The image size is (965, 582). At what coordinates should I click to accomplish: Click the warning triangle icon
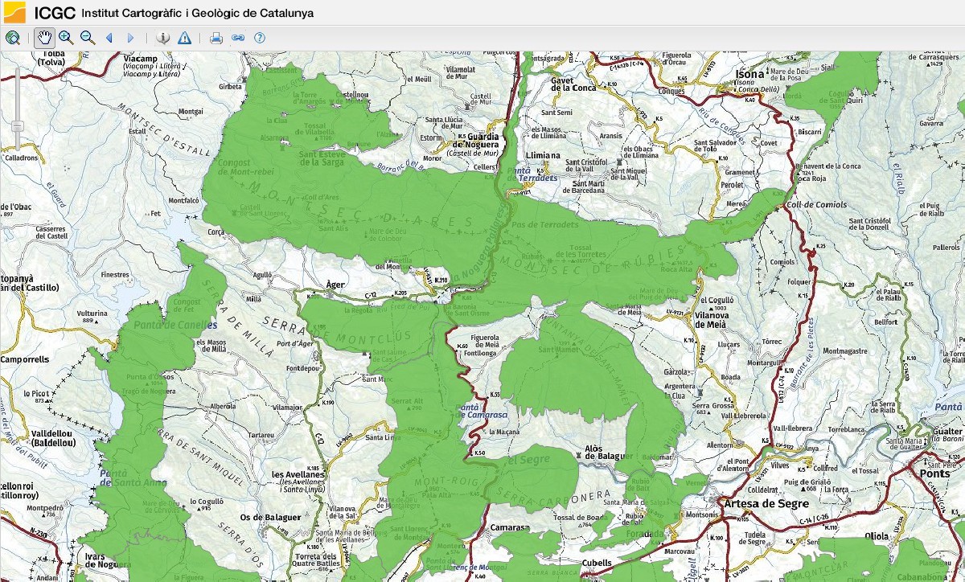click(x=185, y=38)
